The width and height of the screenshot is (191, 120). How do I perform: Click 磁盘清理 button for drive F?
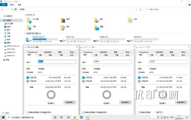pyautogui.click(x=181, y=102)
